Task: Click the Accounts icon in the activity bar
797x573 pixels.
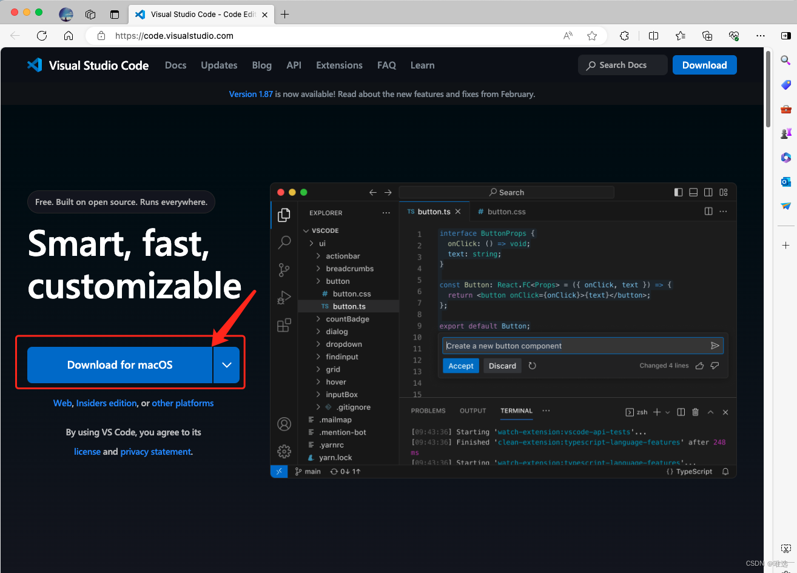Action: click(x=284, y=424)
